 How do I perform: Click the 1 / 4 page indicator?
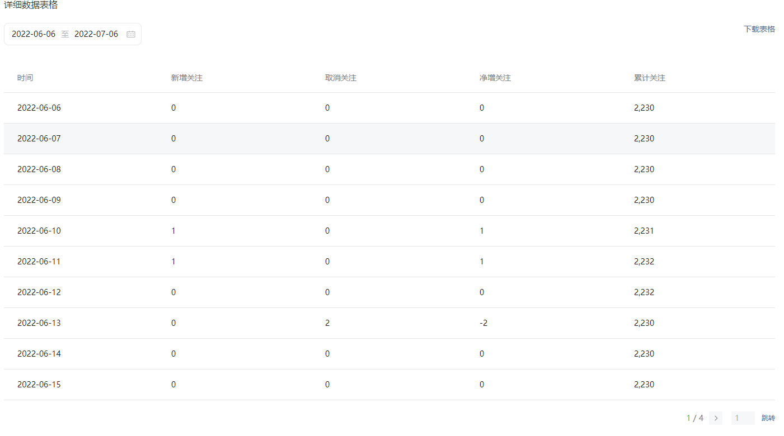pos(695,418)
